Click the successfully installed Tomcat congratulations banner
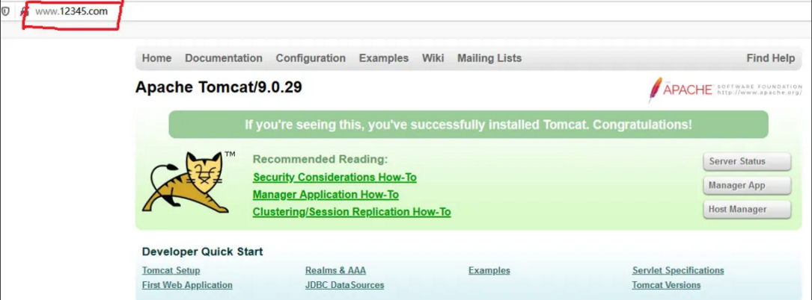 coord(468,125)
